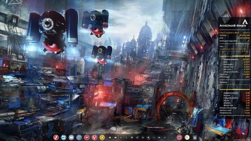Open the yellow circular dock icon

click(102, 137)
